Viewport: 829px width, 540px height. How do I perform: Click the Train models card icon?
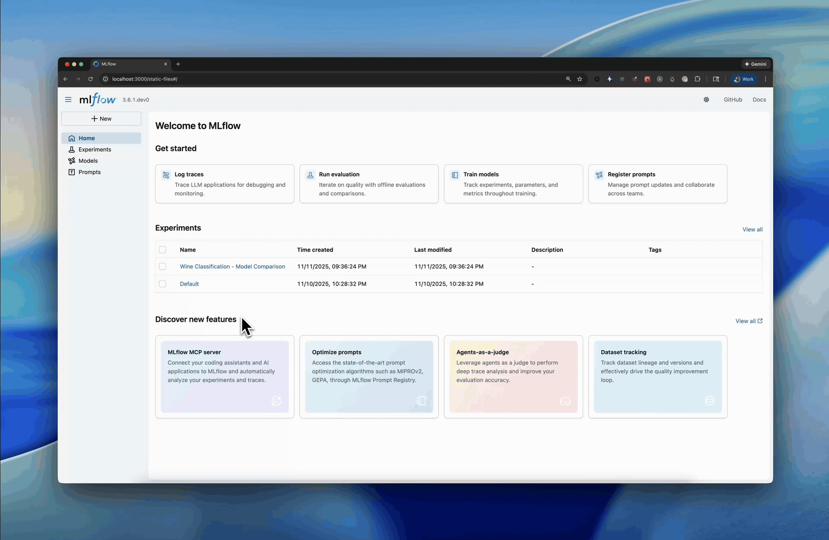455,175
